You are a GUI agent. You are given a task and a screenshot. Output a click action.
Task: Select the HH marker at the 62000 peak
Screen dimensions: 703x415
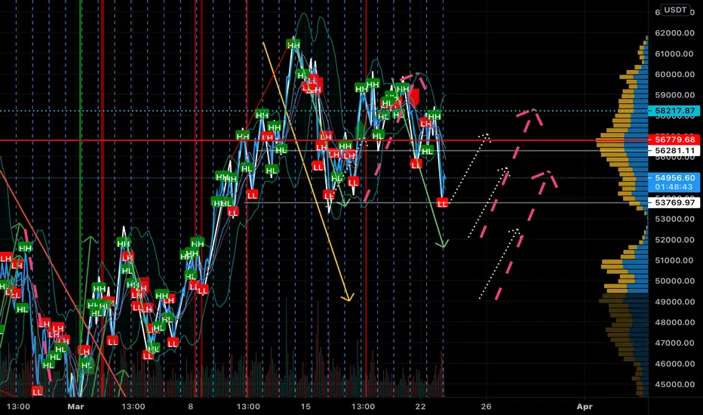pos(293,45)
